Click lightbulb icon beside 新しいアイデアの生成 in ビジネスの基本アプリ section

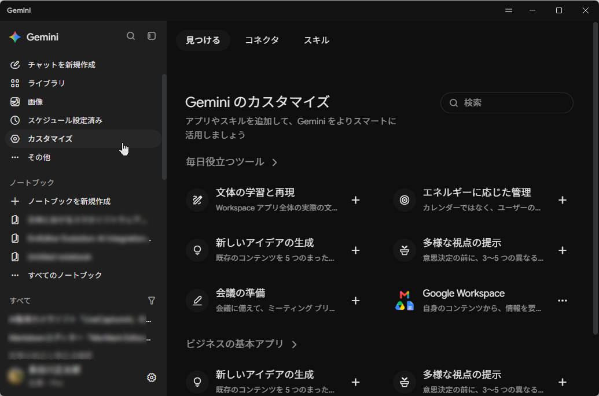[x=197, y=382]
